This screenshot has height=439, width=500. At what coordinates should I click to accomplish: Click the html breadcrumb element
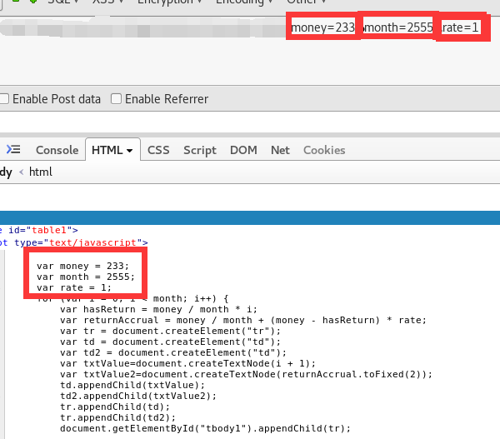pos(40,172)
